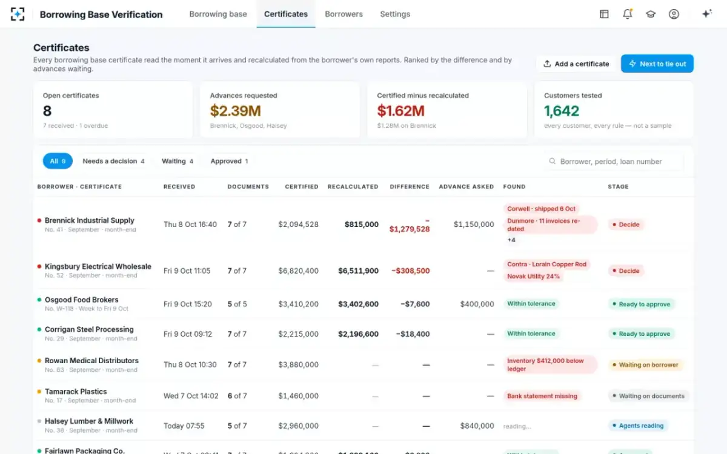The height and width of the screenshot is (454, 727).
Task: Open Tamarack Plastics certificate
Action: click(x=363, y=396)
